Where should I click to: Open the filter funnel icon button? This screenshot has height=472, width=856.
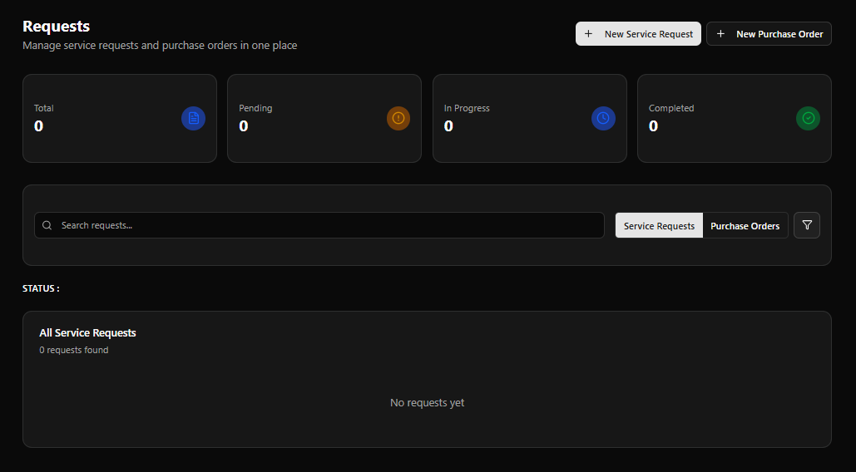807,225
